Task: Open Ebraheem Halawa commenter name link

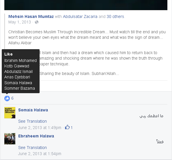Action: pos(36,136)
